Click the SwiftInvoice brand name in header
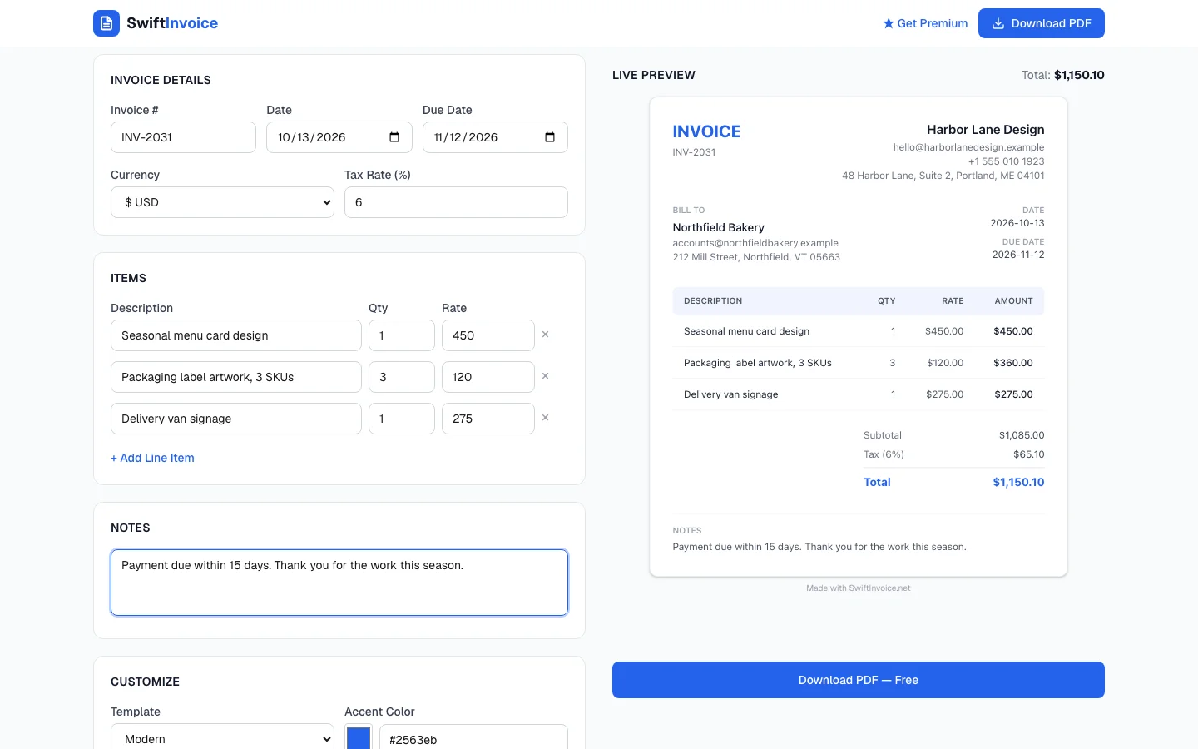Screen dimensions: 1198x749 [172, 23]
